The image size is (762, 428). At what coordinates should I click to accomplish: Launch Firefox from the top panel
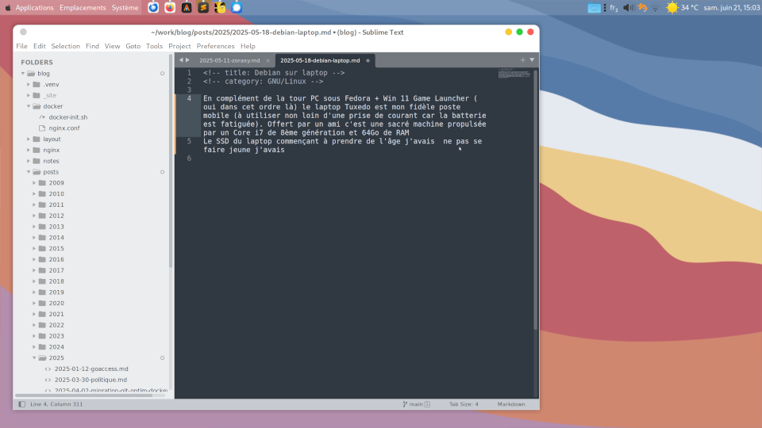170,7
